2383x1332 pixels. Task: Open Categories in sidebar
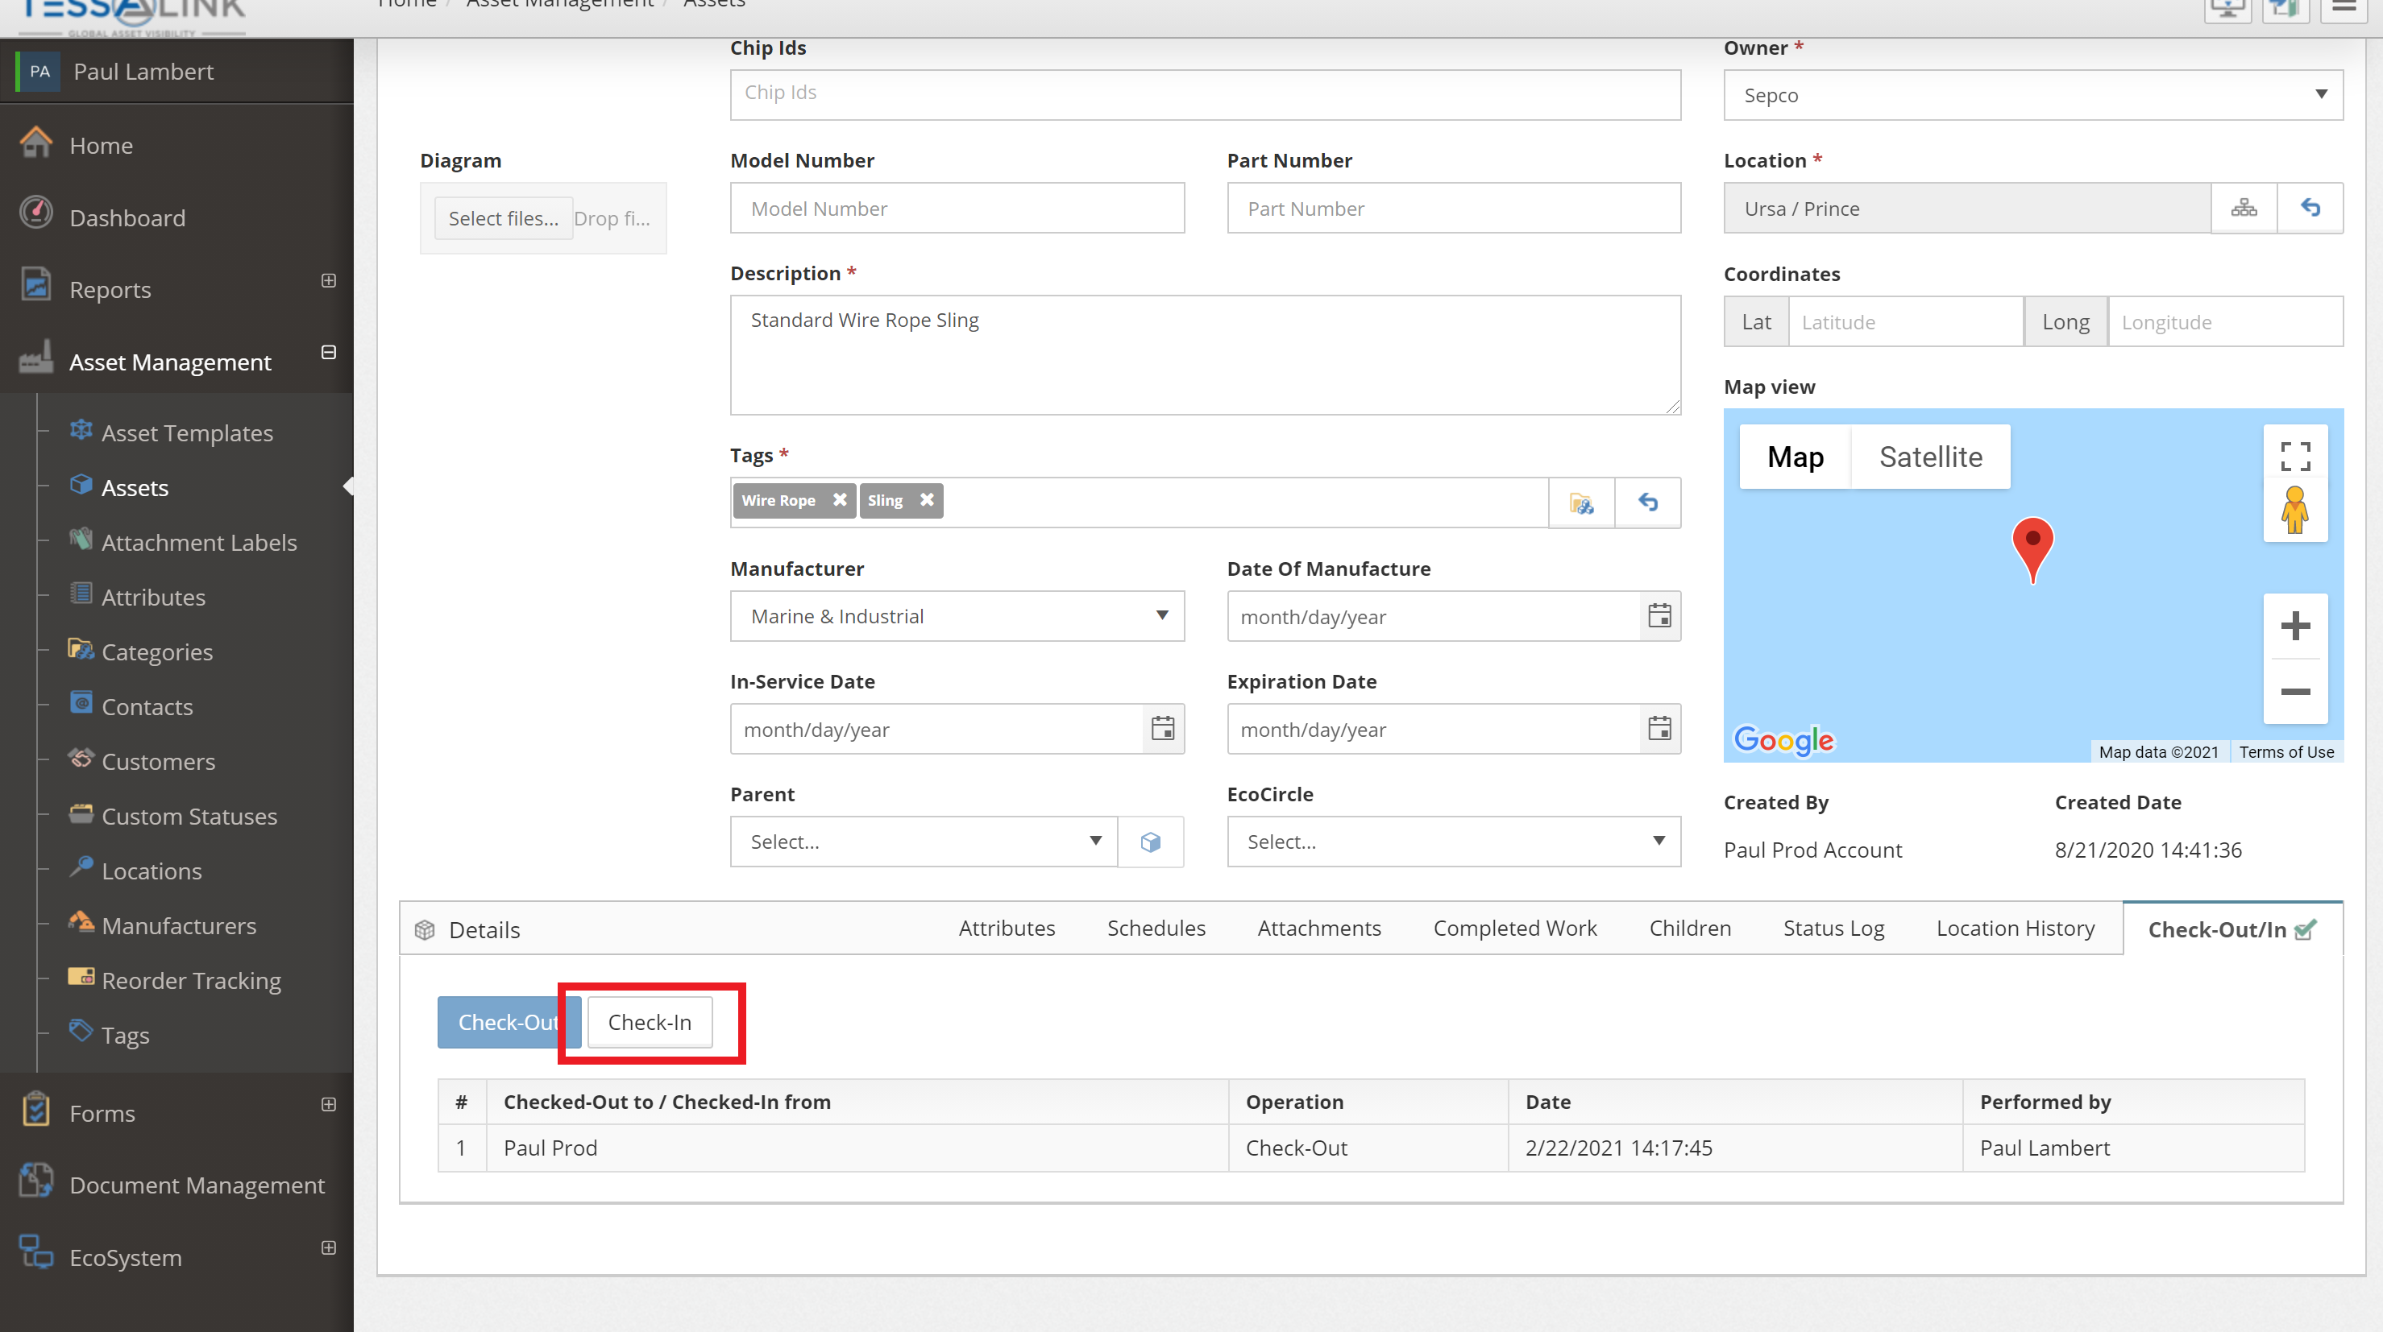(x=157, y=652)
